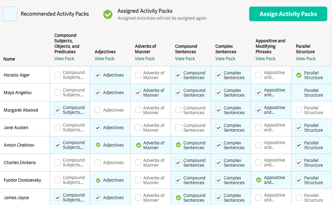Check Charles Dickens's Adjectives checkbox
332x205 pixels.
pyautogui.click(x=98, y=163)
